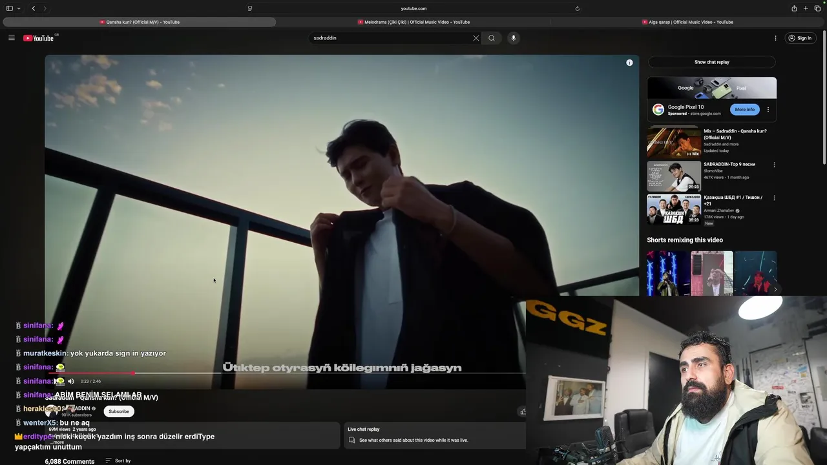Clear the search box with the X icon
This screenshot has width=827, height=465.
476,38
